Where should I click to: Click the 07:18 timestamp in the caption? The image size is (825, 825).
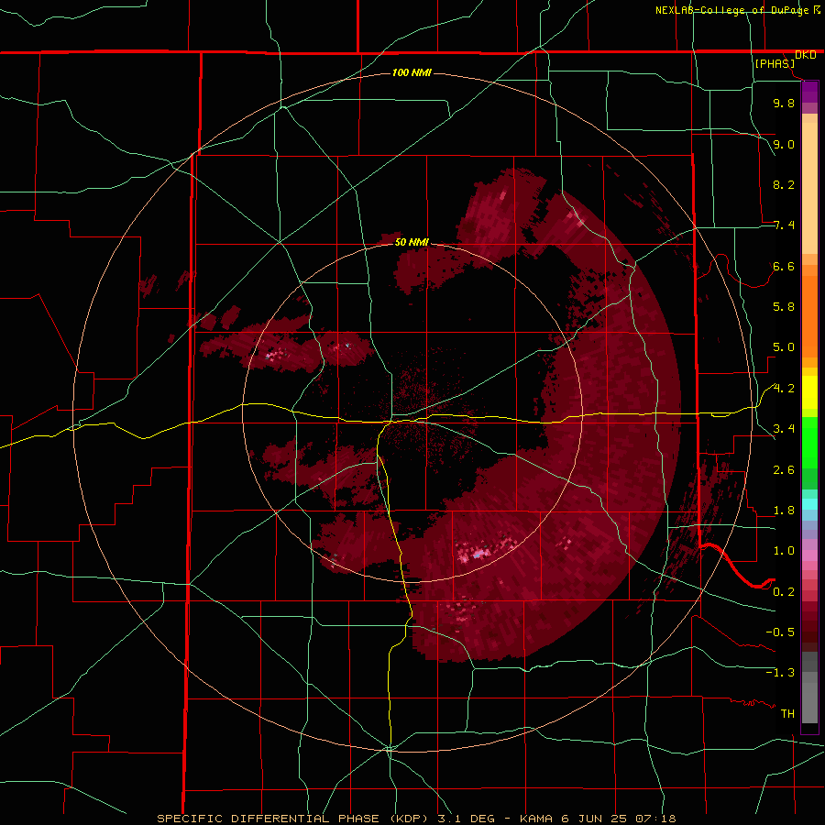(x=654, y=819)
